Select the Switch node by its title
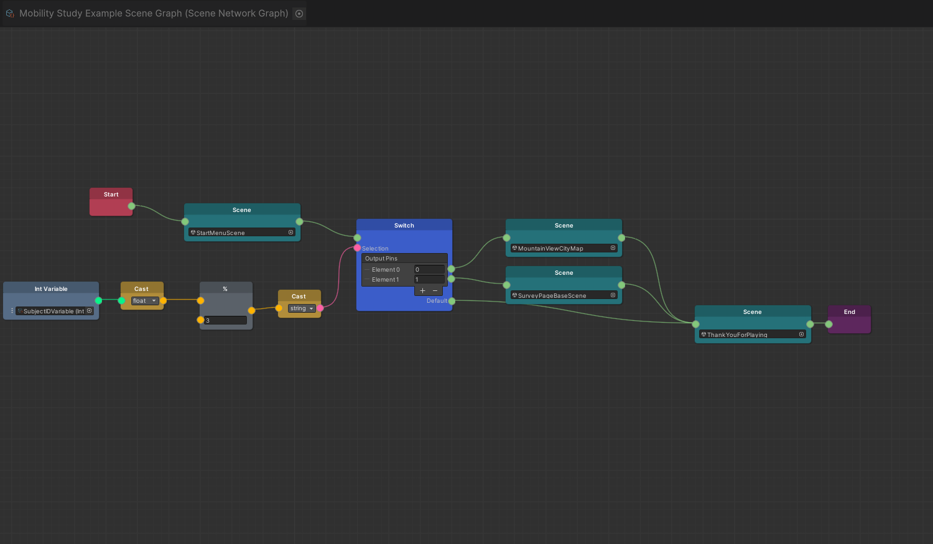Image resolution: width=933 pixels, height=544 pixels. (x=404, y=226)
